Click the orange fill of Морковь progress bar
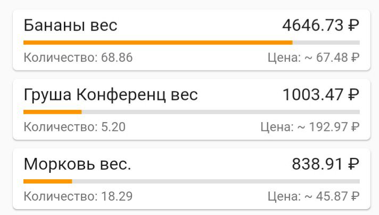Image resolution: width=379 pixels, height=215 pixels. tap(47, 181)
